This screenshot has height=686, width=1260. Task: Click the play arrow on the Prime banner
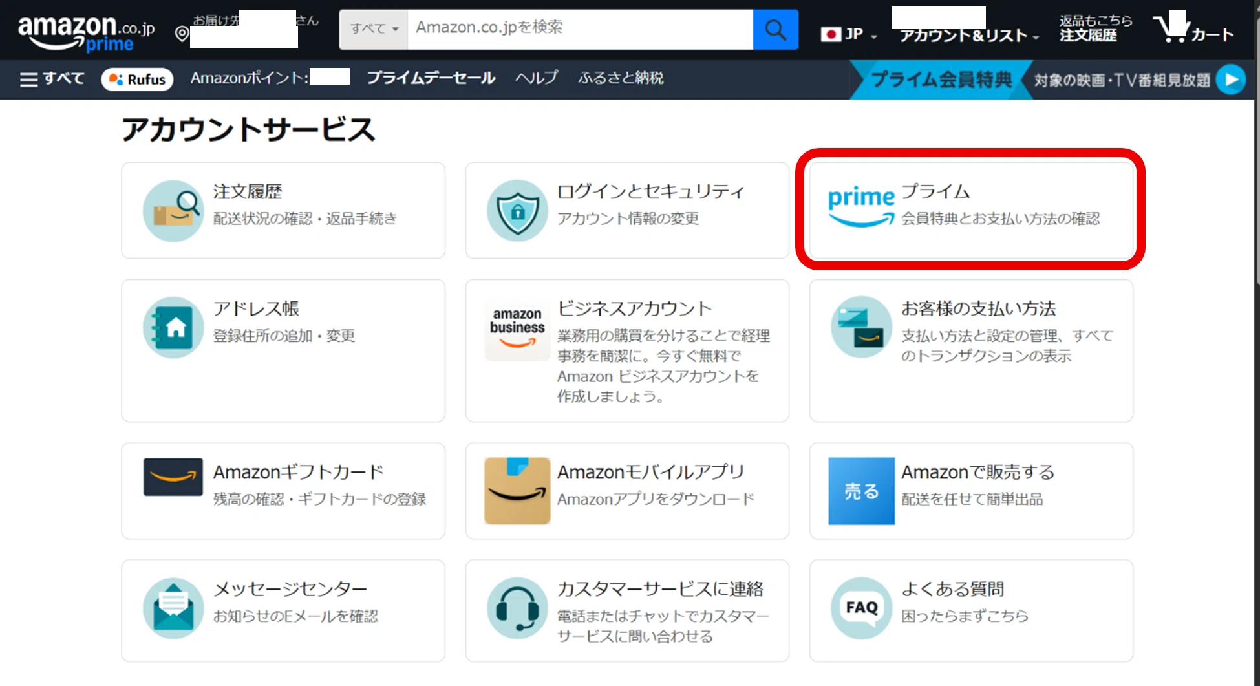pos(1230,80)
